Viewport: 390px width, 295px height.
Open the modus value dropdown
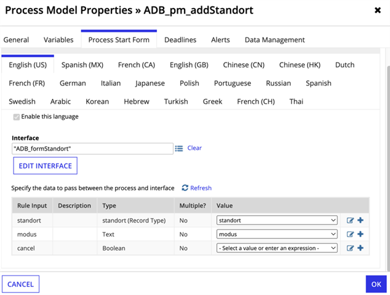click(x=277, y=234)
